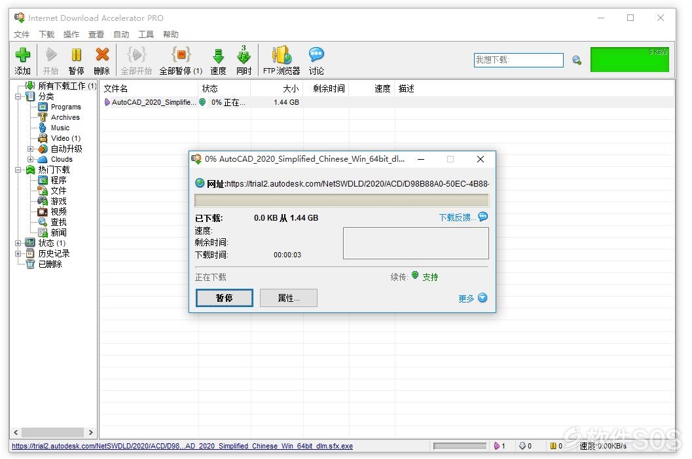The width and height of the screenshot is (692, 459).
Task: Select the Programs category
Action: tap(65, 107)
